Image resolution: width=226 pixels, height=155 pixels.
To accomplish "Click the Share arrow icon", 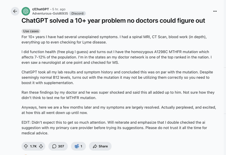I will point(95,146).
